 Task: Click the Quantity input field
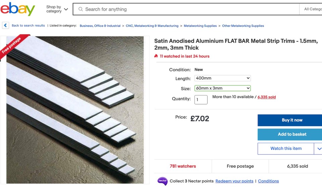(x=201, y=100)
